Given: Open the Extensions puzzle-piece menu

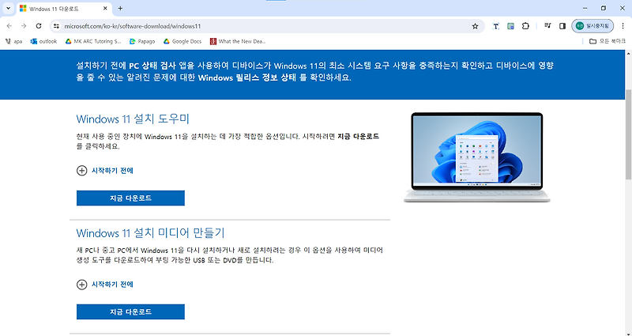Looking at the screenshot, I should (525, 26).
